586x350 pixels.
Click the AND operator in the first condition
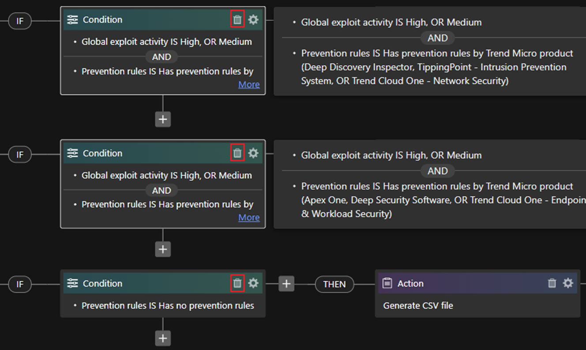coord(162,57)
